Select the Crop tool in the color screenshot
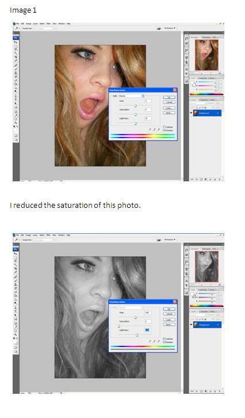Image resolution: width=245 pixels, height=418 pixels. pos(16,57)
